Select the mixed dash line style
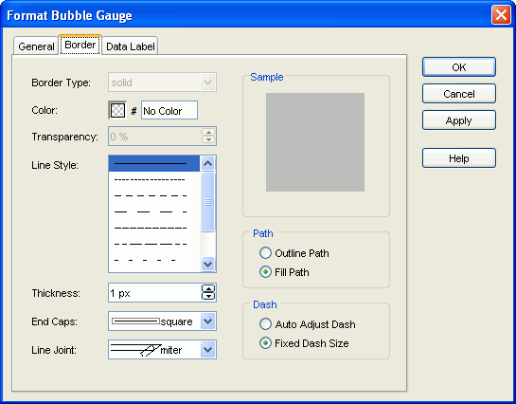 154,244
